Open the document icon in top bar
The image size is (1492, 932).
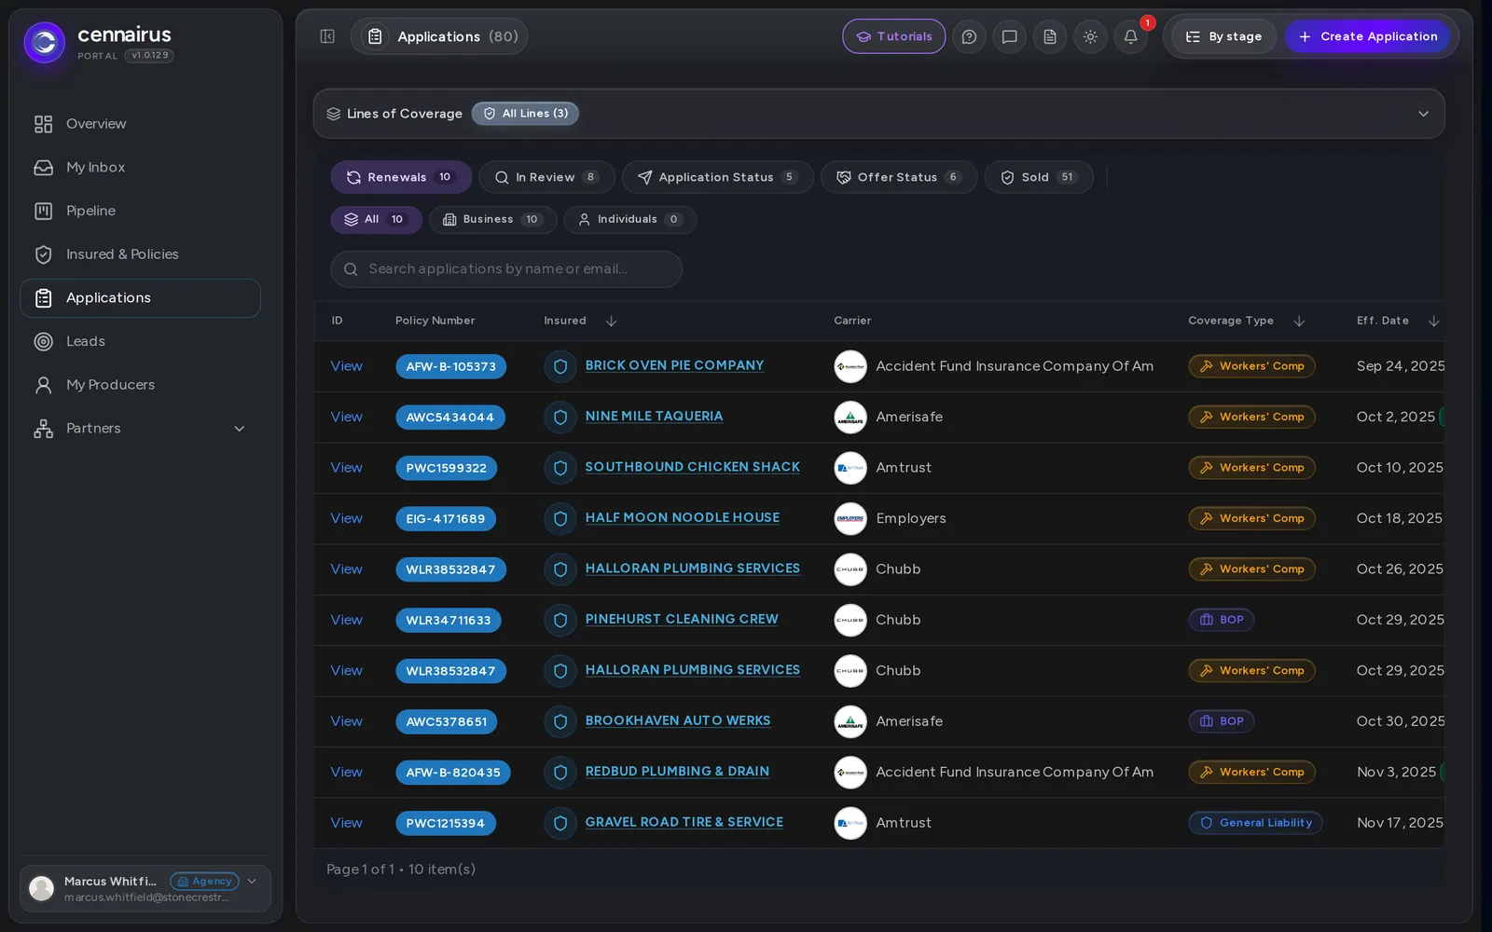coord(1050,36)
